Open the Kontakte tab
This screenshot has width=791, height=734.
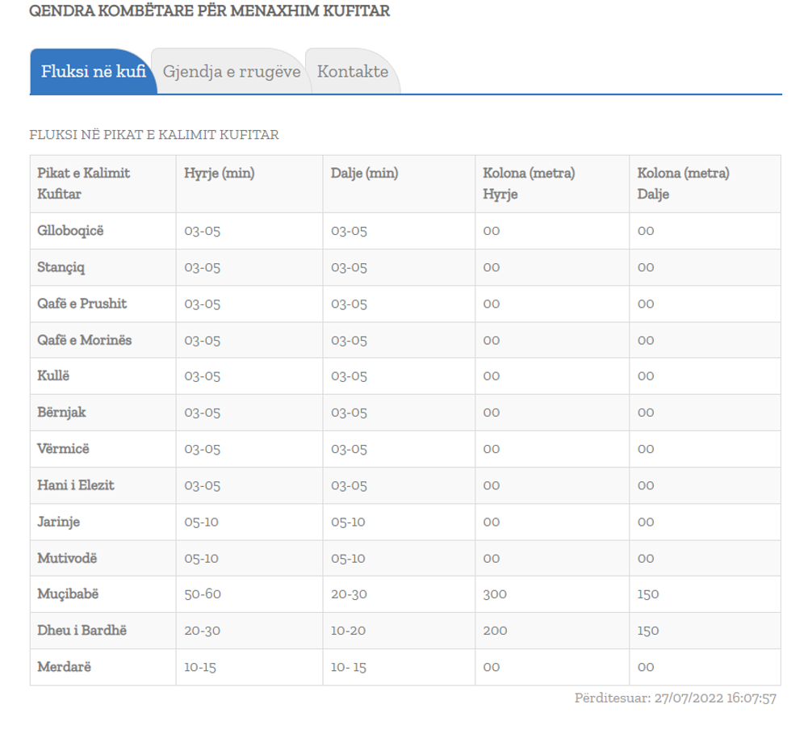[352, 72]
